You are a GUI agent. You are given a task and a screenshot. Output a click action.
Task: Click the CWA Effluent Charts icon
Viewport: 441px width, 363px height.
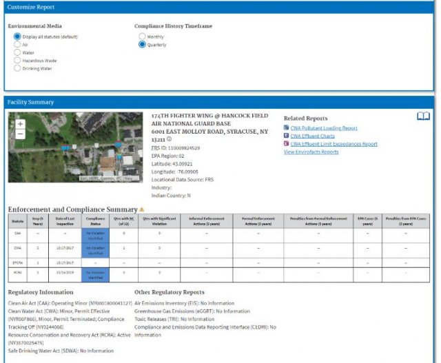(x=287, y=136)
